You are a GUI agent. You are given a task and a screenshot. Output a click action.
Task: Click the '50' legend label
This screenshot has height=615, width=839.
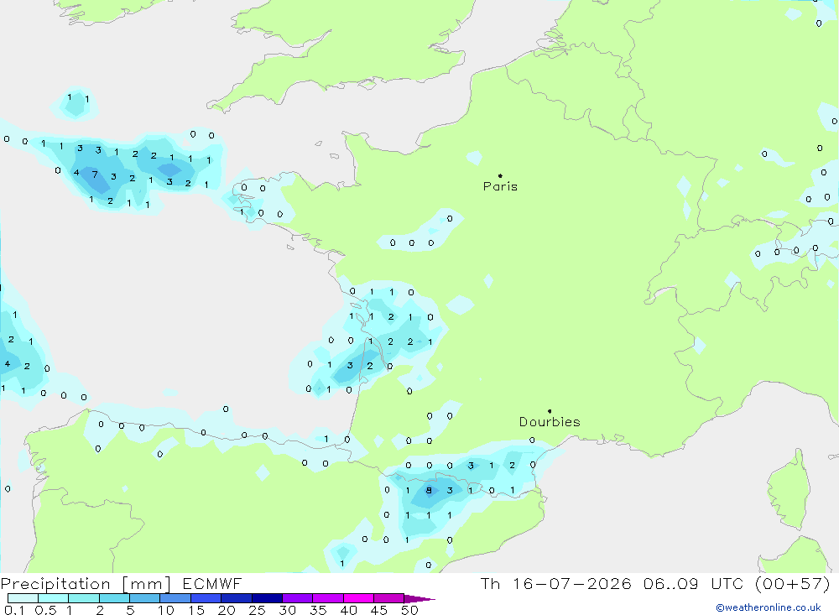(410, 610)
